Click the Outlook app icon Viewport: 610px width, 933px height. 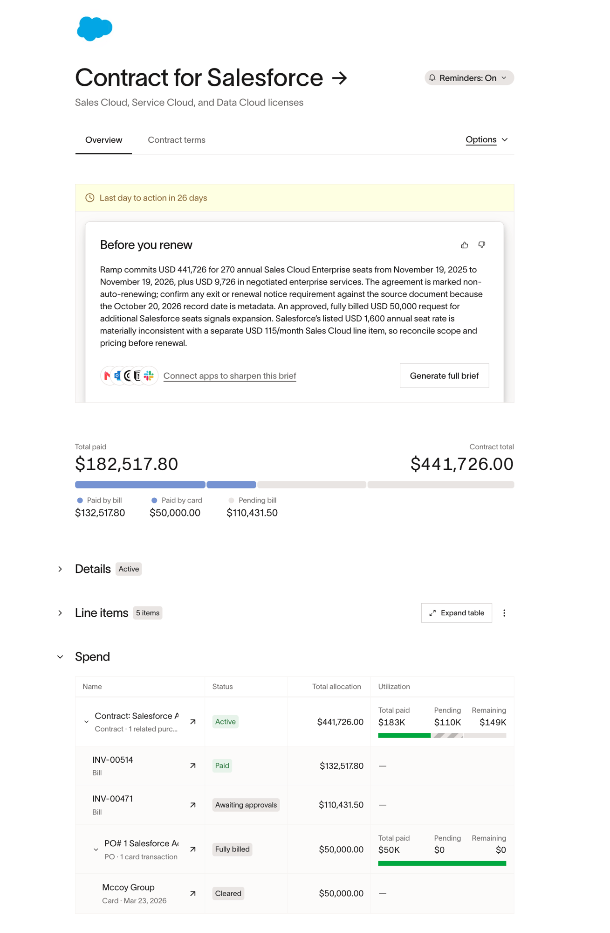[117, 376]
